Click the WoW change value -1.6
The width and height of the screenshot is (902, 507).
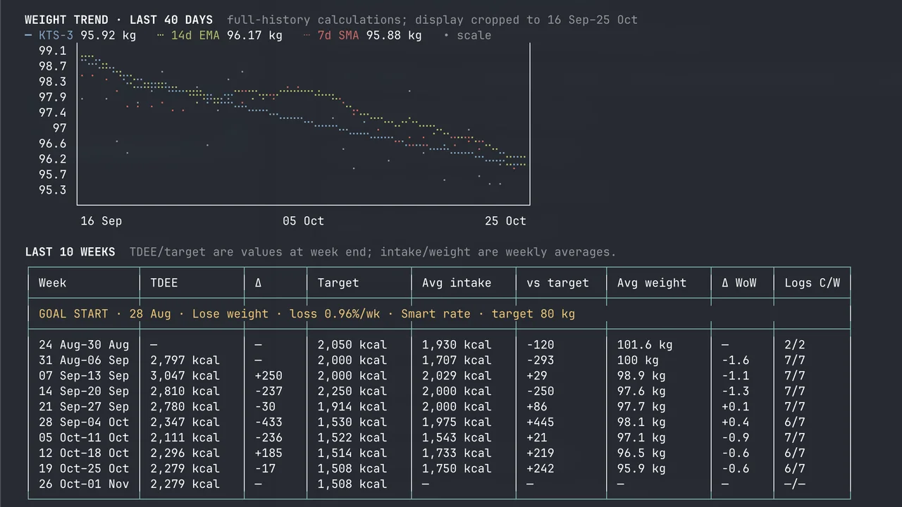tap(736, 361)
